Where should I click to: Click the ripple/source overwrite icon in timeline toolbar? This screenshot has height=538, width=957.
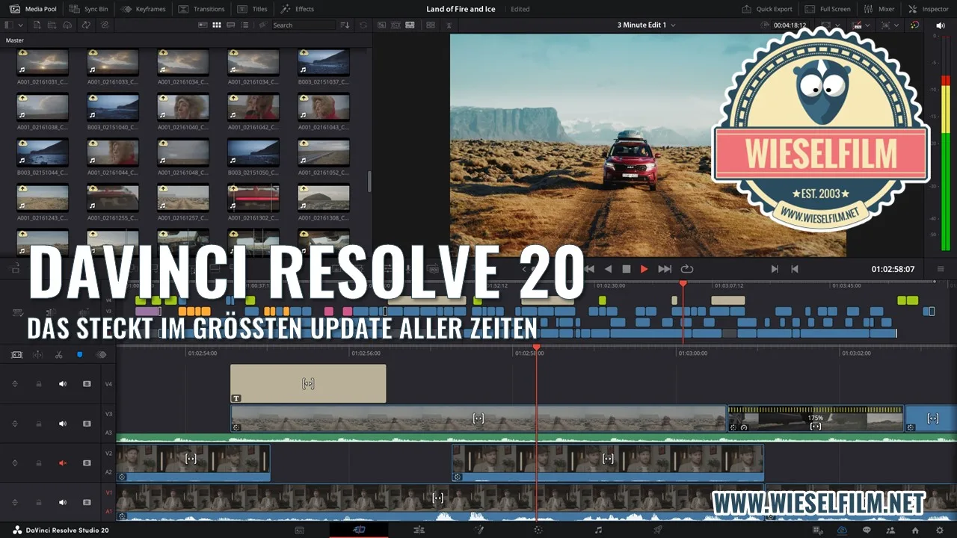(x=16, y=354)
